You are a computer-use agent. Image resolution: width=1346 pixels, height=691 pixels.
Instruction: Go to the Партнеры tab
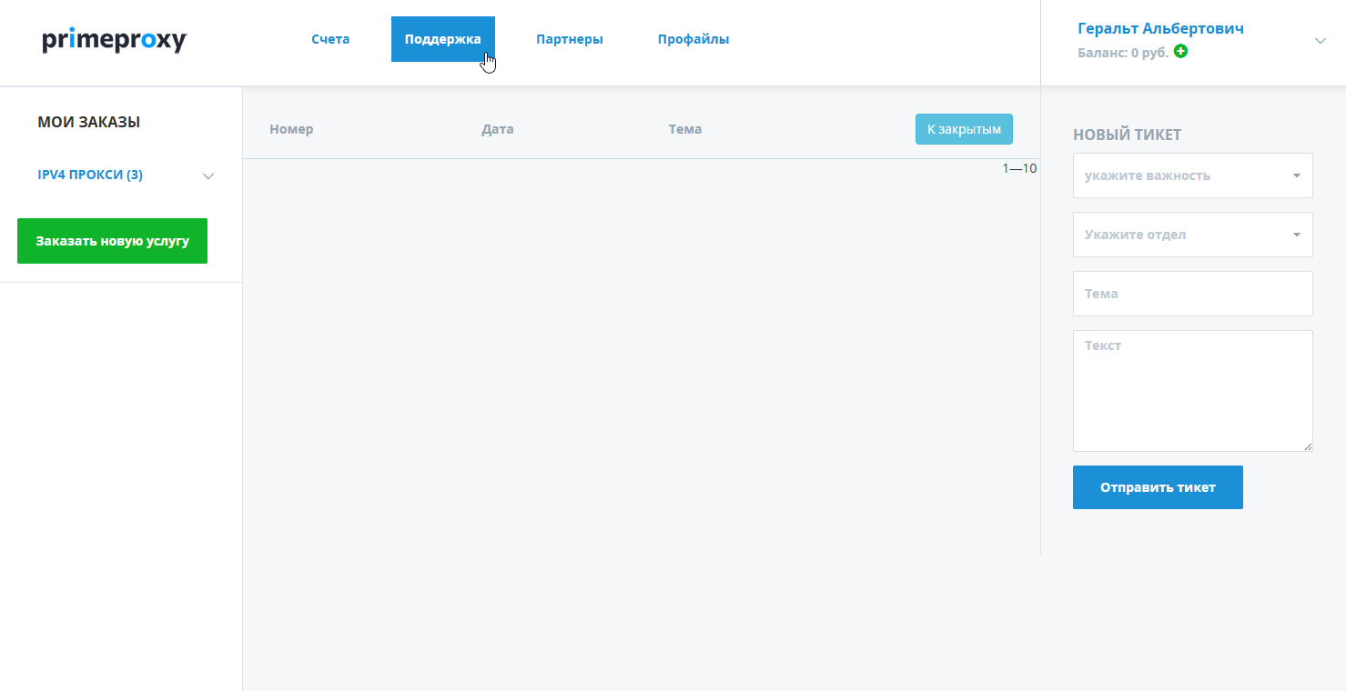pyautogui.click(x=570, y=39)
